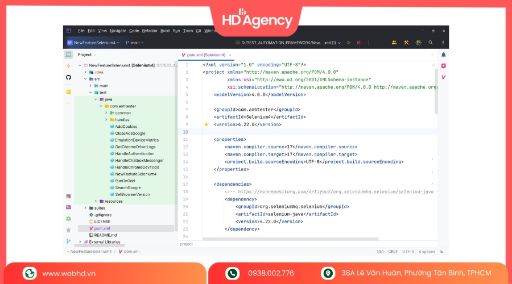Image resolution: width=512 pixels, height=284 pixels.
Task: Click the green Run button in toolbar
Action: tap(349, 43)
